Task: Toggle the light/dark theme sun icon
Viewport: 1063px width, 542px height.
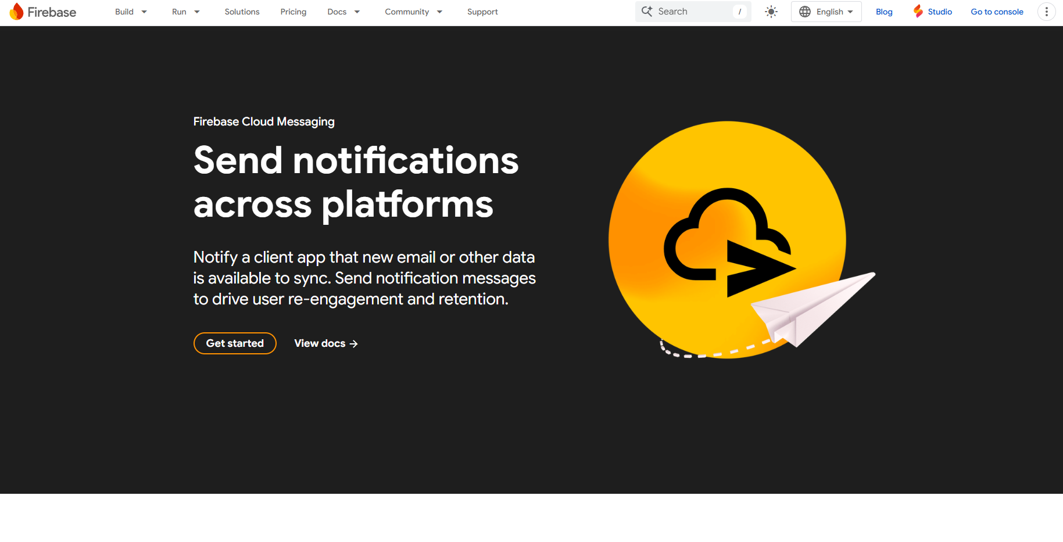Action: (x=771, y=12)
